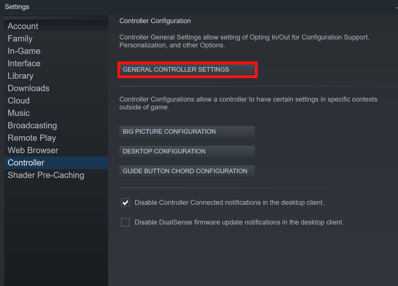Go to Cloud settings

tap(19, 101)
